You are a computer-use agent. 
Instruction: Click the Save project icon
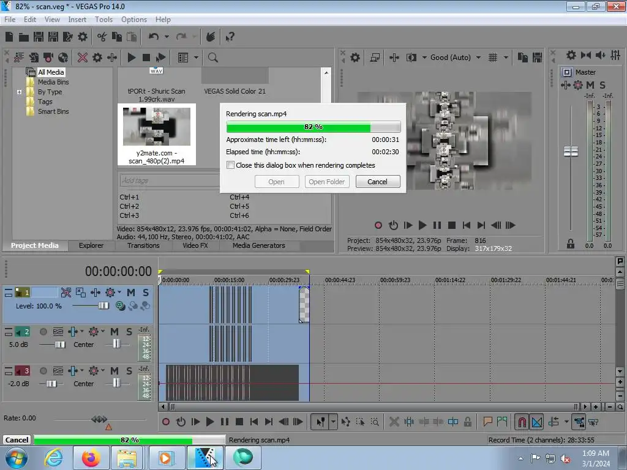[x=39, y=37]
